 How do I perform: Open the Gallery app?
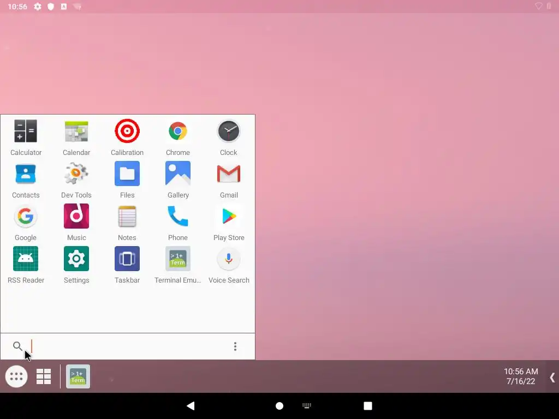[178, 180]
